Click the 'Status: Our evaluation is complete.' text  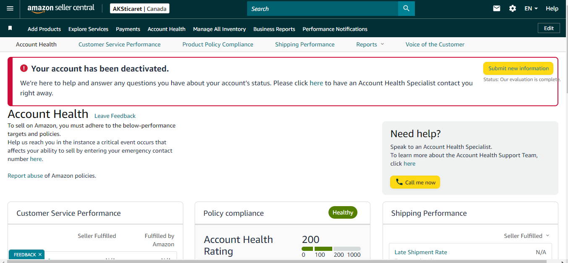522,79
